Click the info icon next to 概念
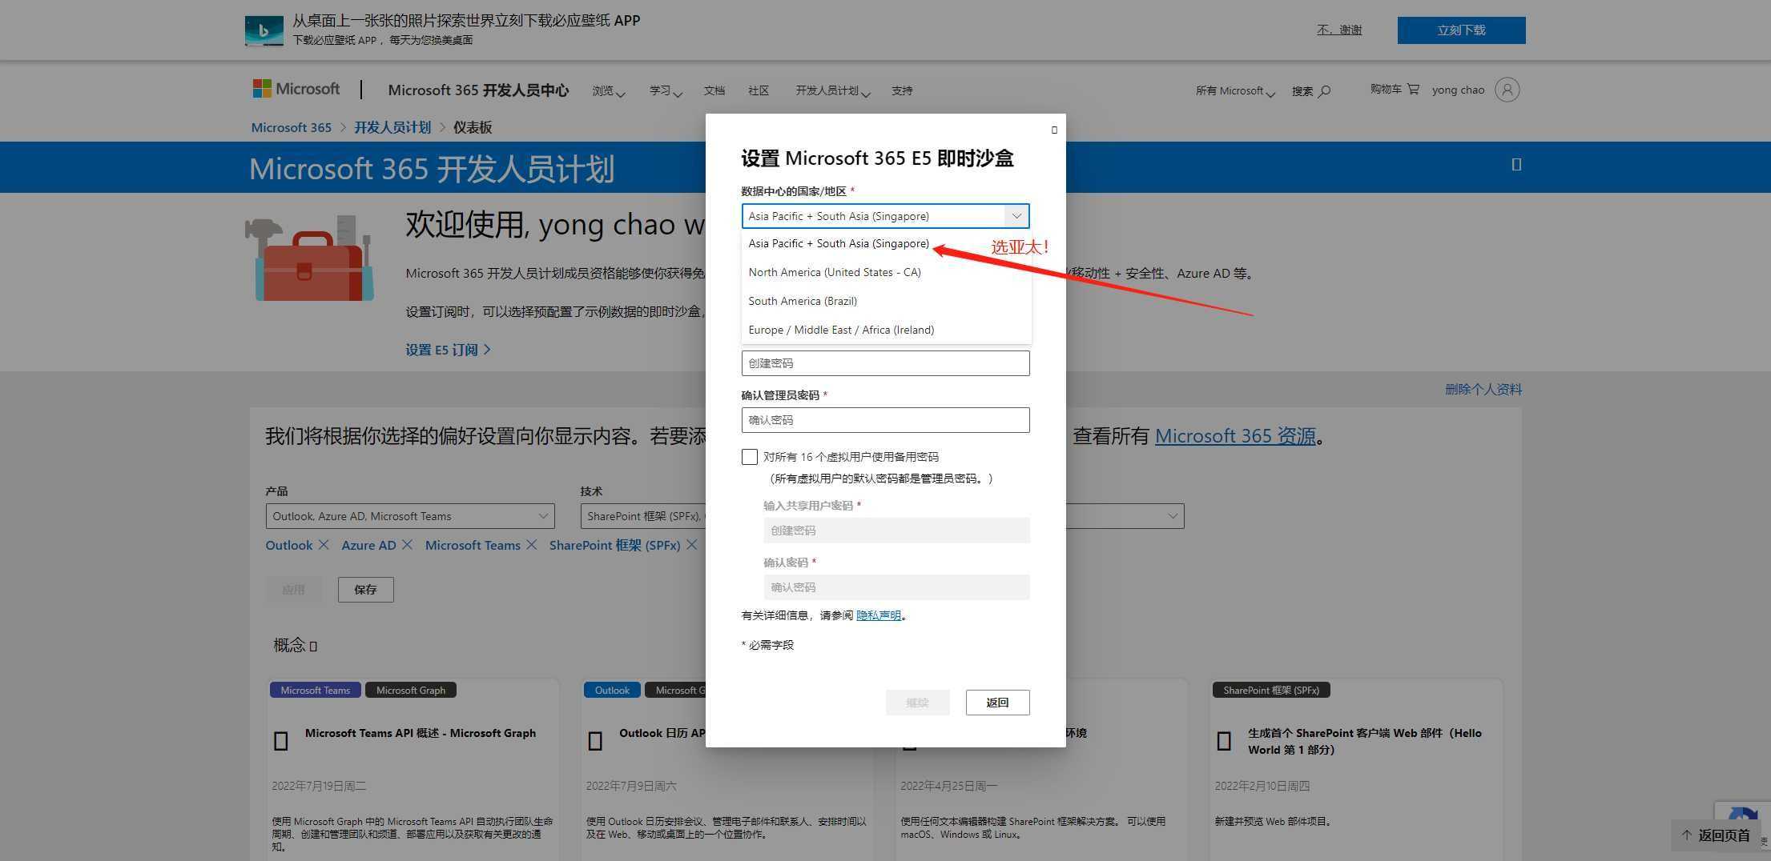1771x861 pixels. (313, 646)
